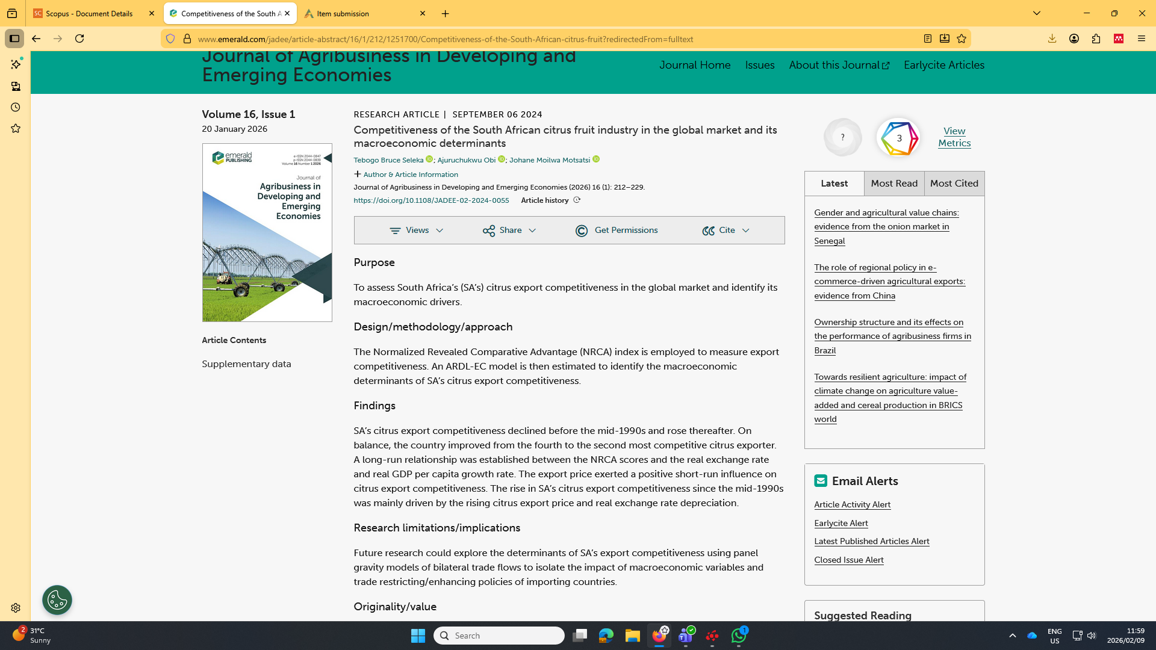
Task: Reload the current page
Action: (79, 39)
